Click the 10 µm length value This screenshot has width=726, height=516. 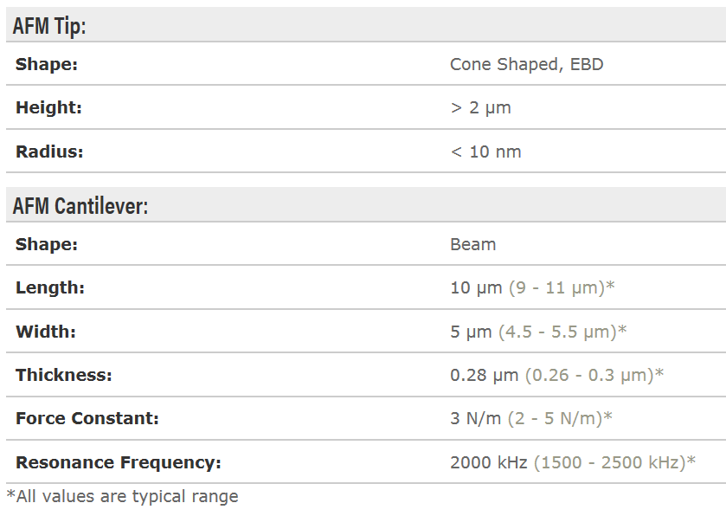pyautogui.click(x=476, y=287)
